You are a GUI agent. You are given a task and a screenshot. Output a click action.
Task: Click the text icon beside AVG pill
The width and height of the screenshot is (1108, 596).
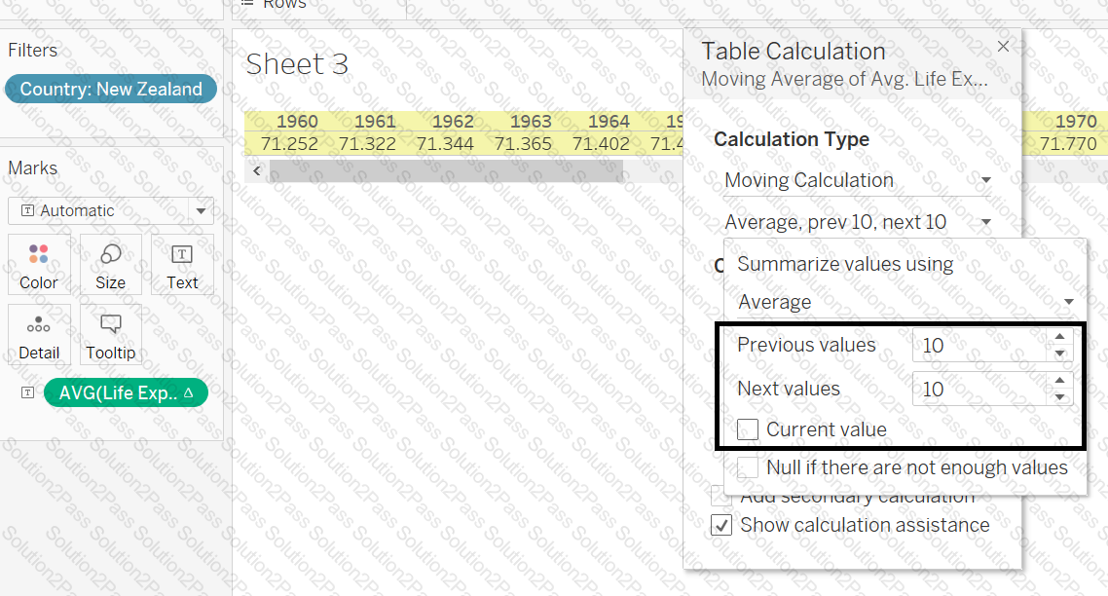(x=27, y=392)
